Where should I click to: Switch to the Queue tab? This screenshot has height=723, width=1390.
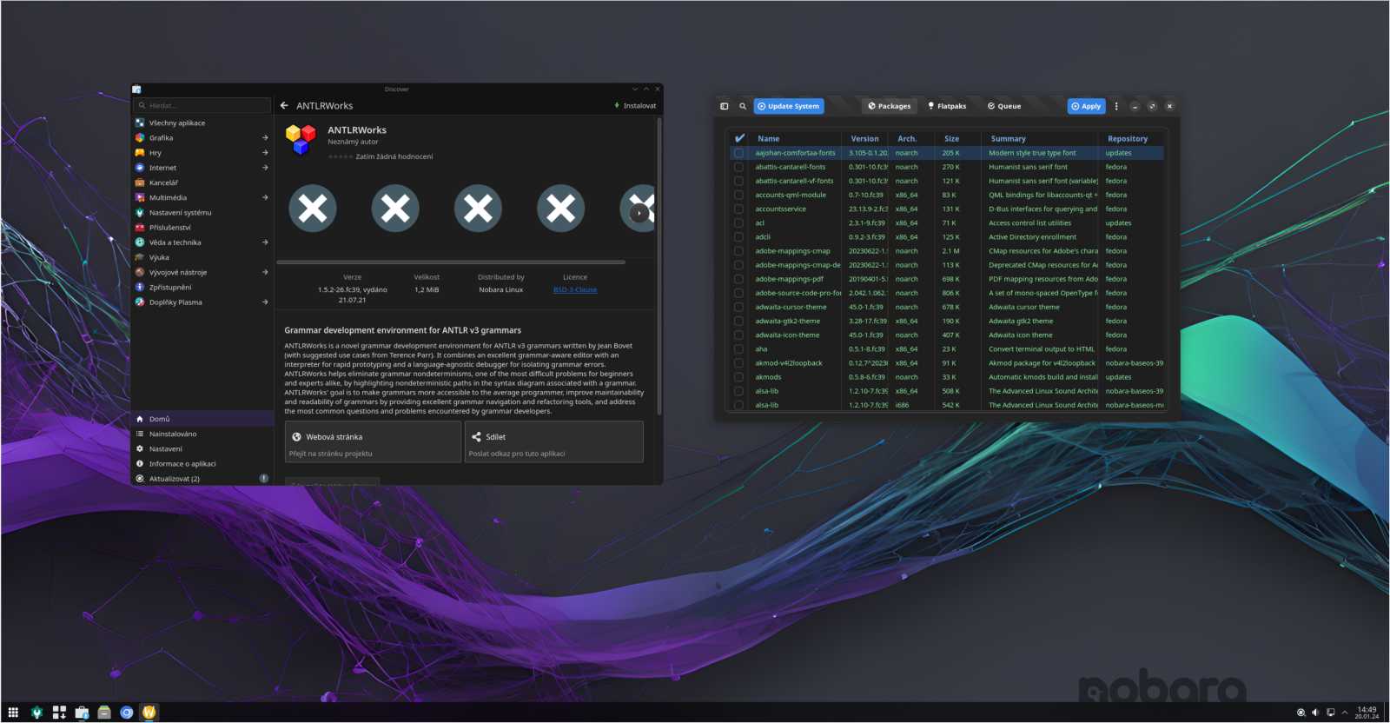click(1004, 106)
